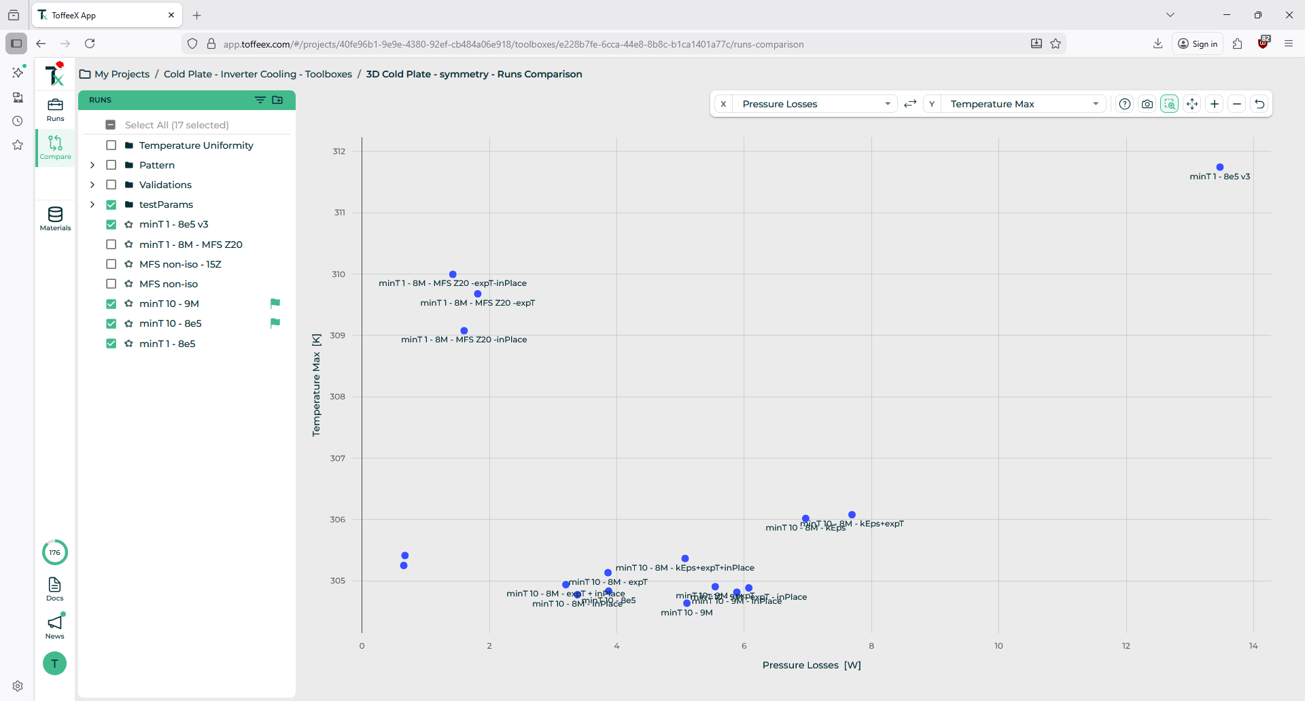The width and height of the screenshot is (1305, 701).
Task: Zoom in on the chart
Action: pos(1215,104)
